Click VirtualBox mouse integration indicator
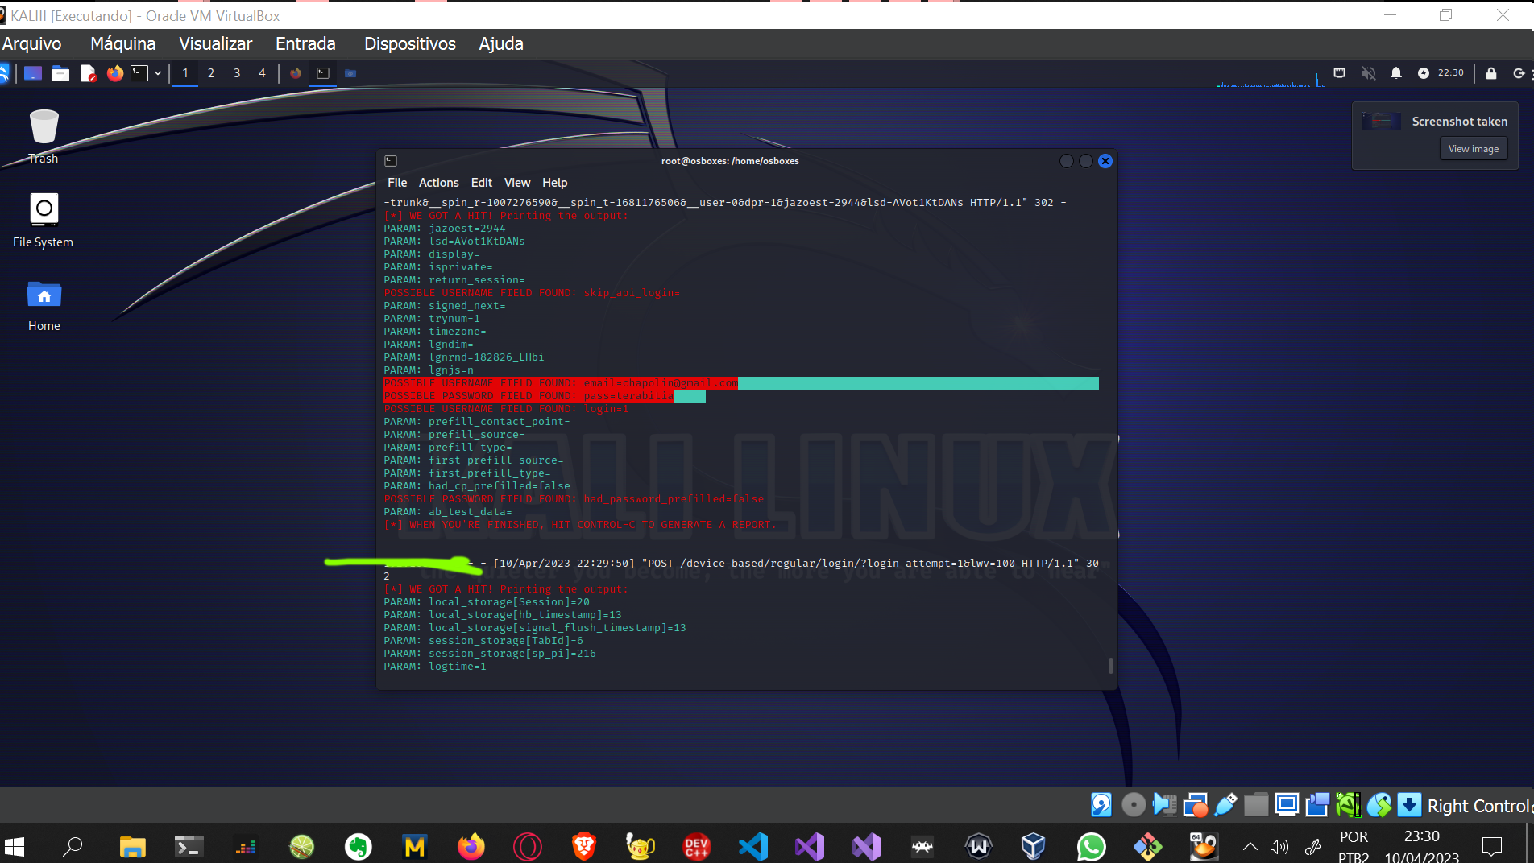Image resolution: width=1534 pixels, height=863 pixels. (1379, 805)
